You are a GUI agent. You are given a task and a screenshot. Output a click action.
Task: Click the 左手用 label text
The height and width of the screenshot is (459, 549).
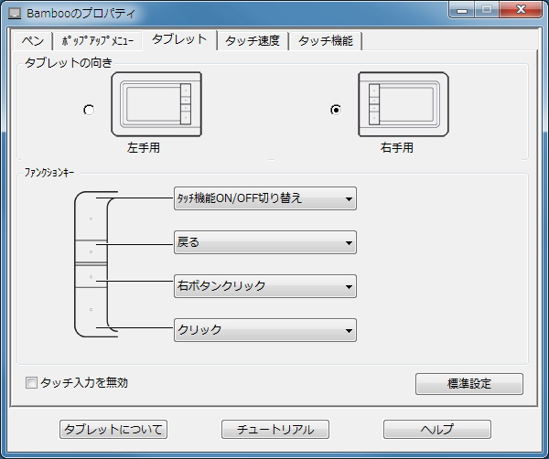pos(144,147)
